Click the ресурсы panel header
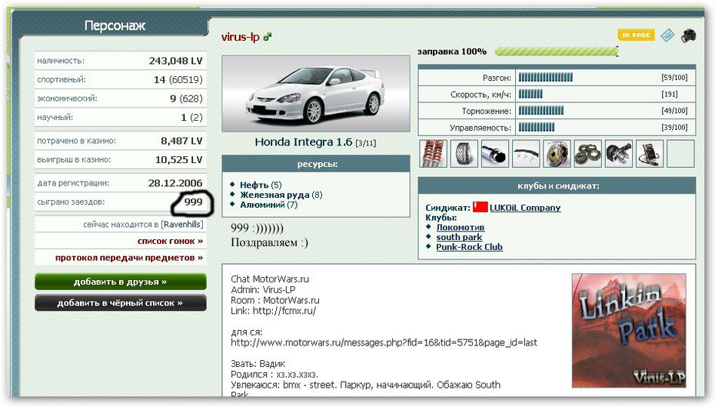Viewport: 715px width, 407px height. [x=316, y=164]
